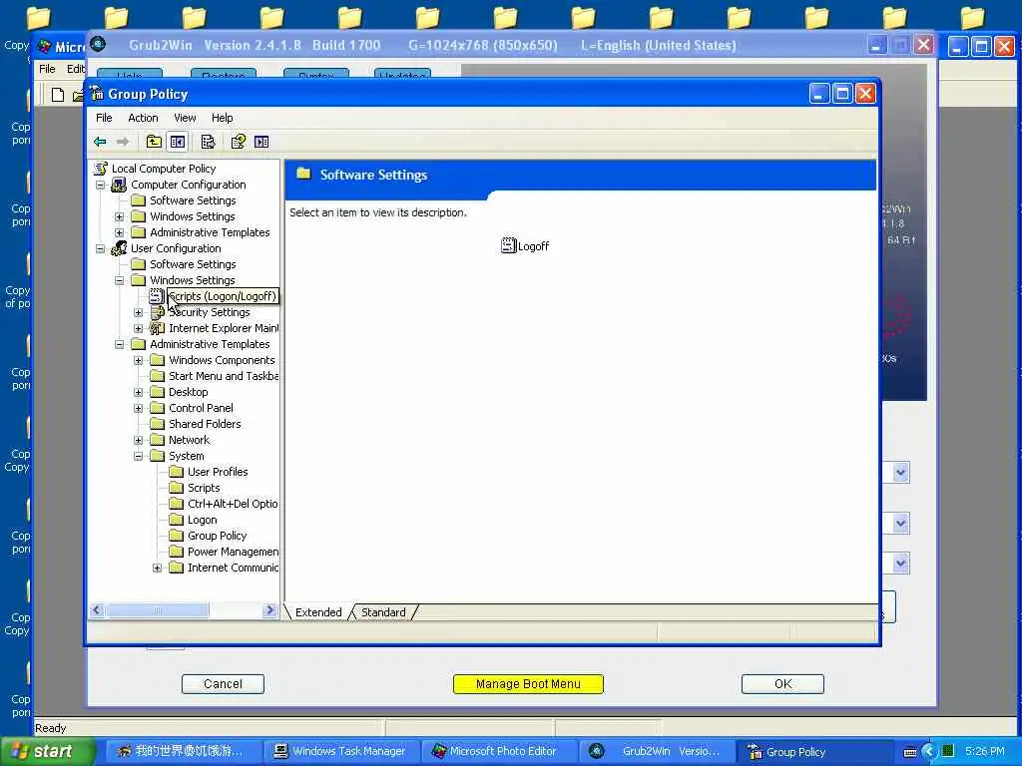
Task: Click tree pane horizontal scrollbar right arrow
Action: [x=269, y=610]
